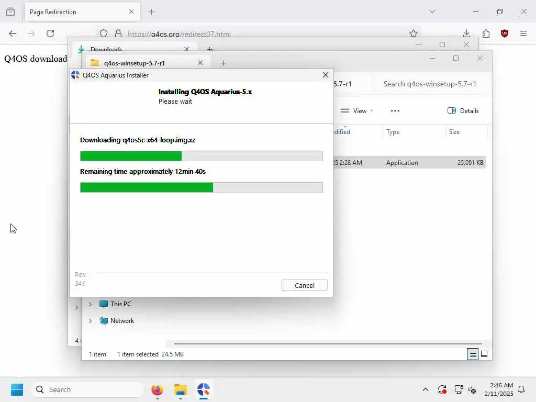
Task: Open the Firefox hamburger application menu
Action: pyautogui.click(x=523, y=33)
